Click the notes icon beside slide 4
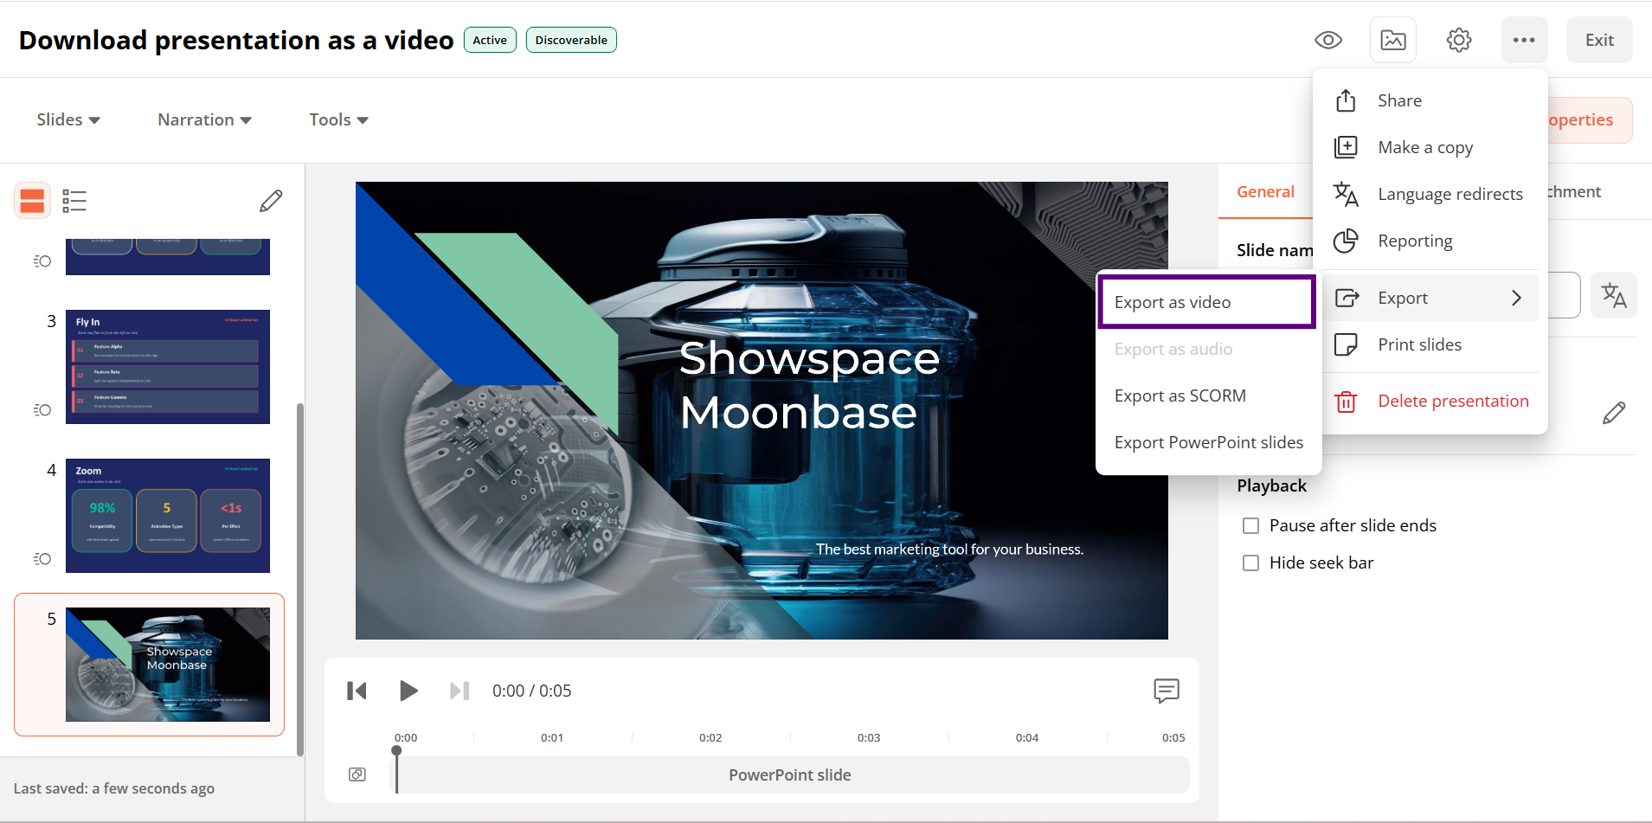Viewport: 1652px width, 823px height. [x=42, y=559]
